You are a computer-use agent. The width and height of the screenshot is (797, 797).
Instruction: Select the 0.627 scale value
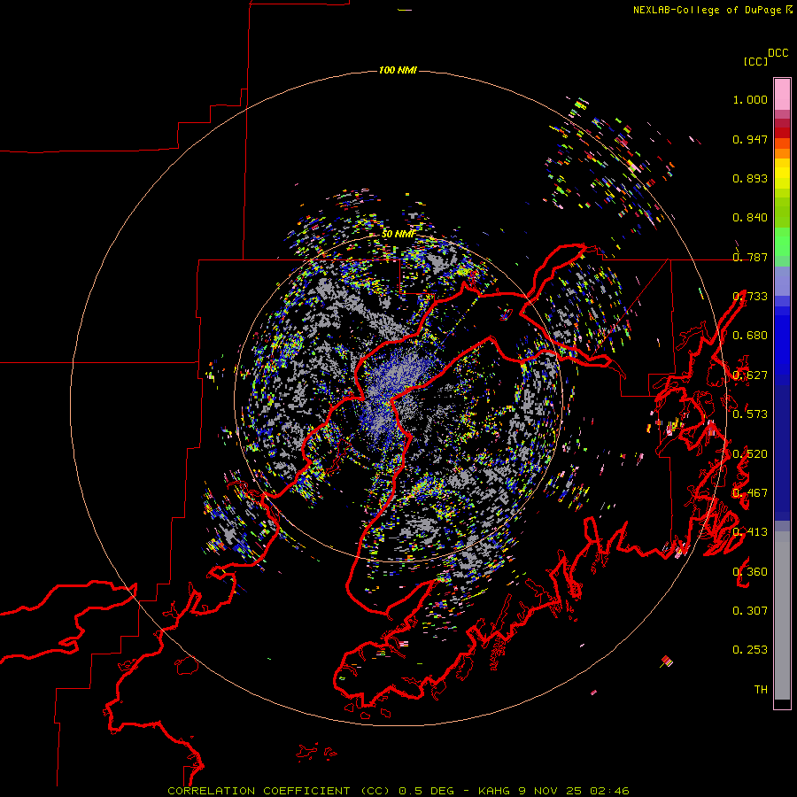pos(750,375)
